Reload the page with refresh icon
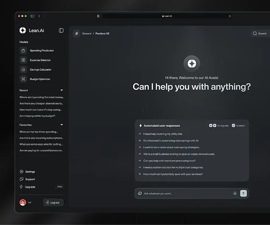Screen dimensions: 270x225 point(230,16)
